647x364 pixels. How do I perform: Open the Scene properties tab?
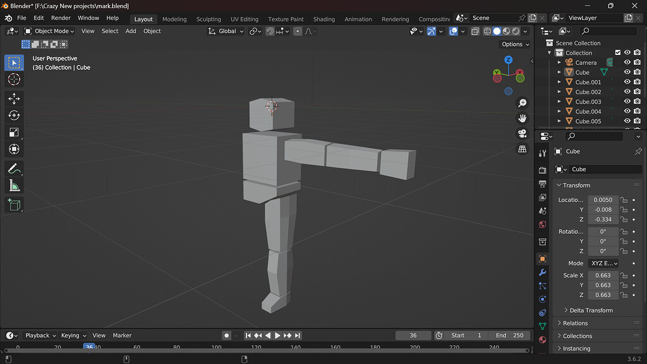pos(543,211)
